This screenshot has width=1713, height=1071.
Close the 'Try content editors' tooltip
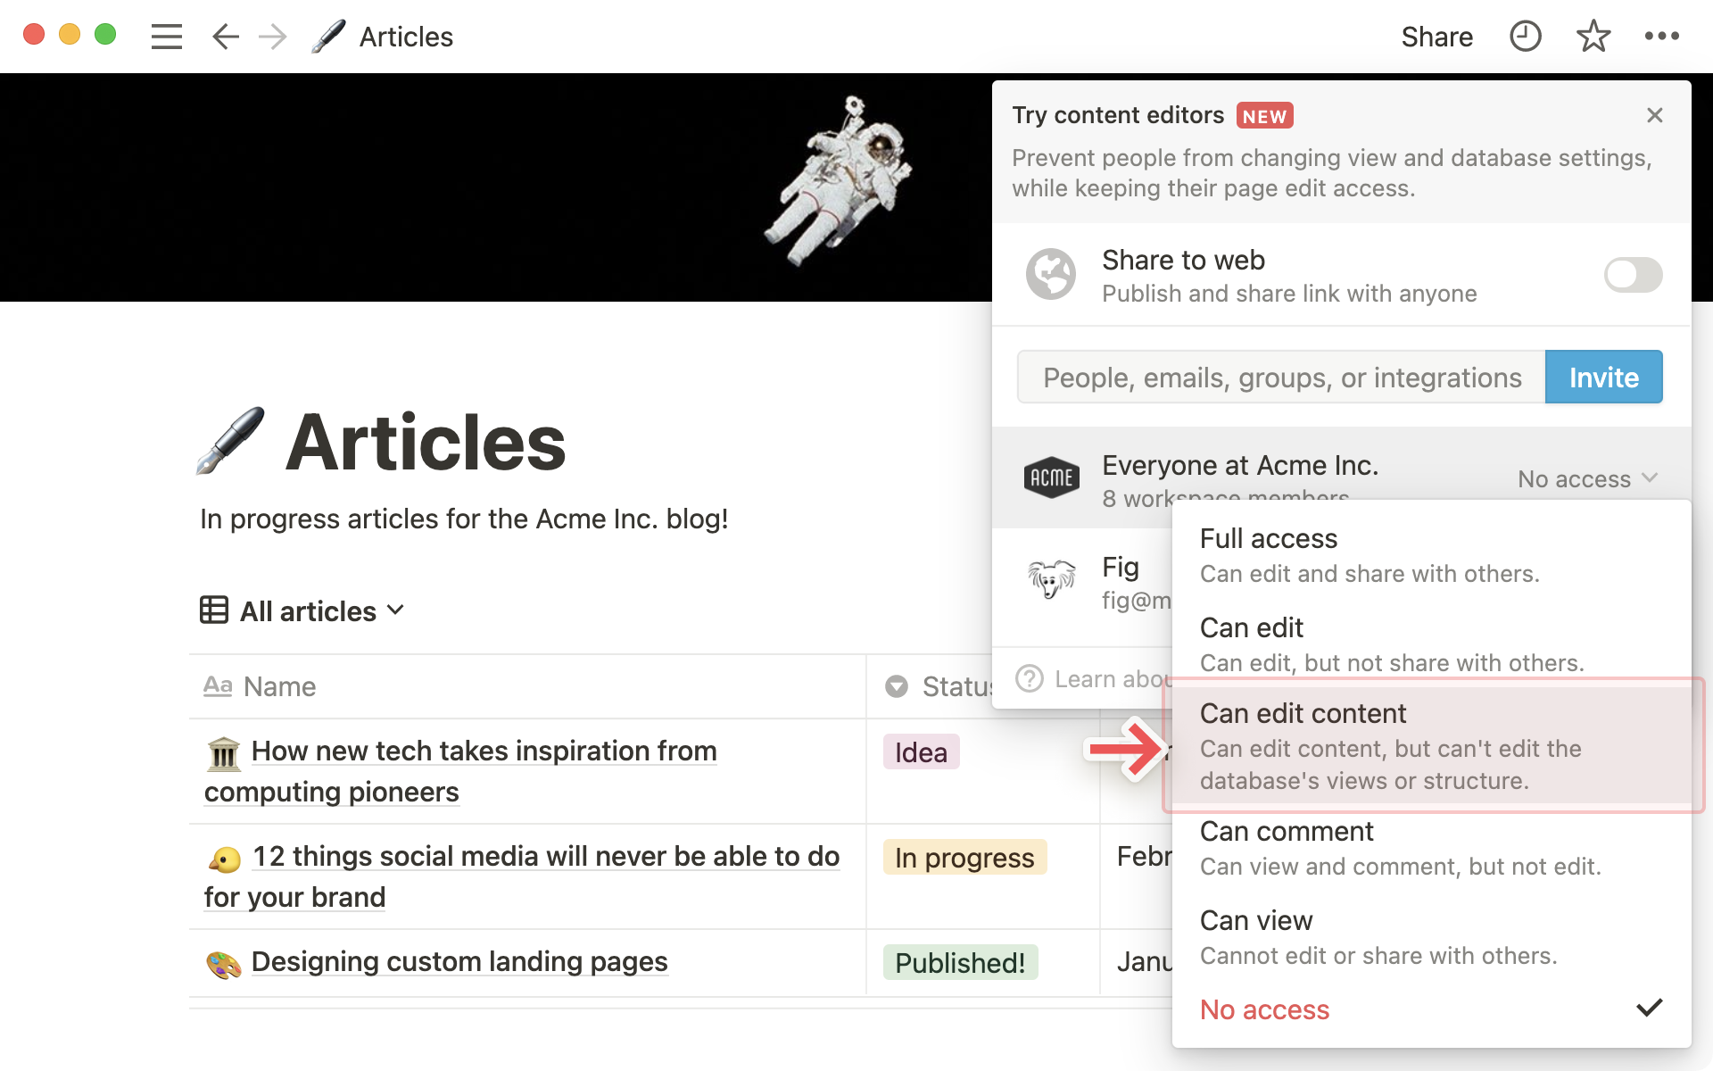coord(1655,115)
